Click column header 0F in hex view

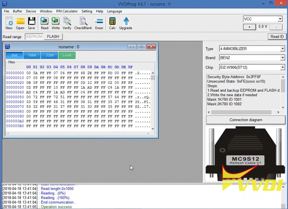tap(130, 67)
